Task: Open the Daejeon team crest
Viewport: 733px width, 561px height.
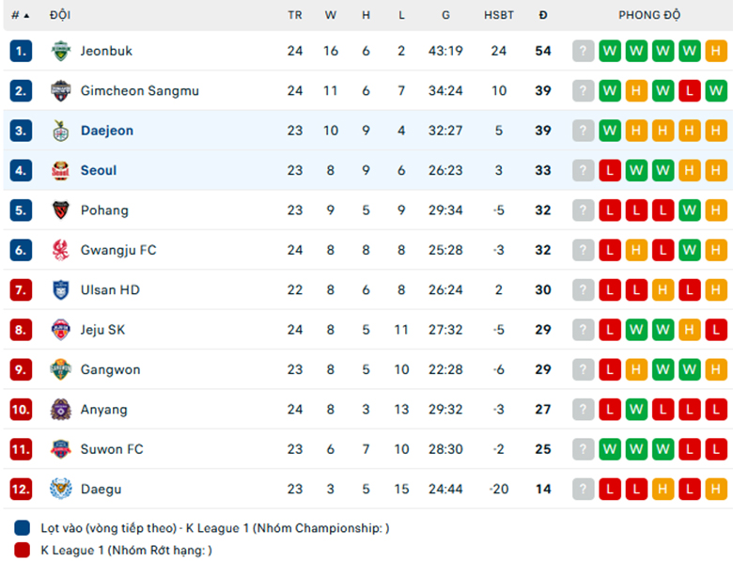Action: point(61,131)
